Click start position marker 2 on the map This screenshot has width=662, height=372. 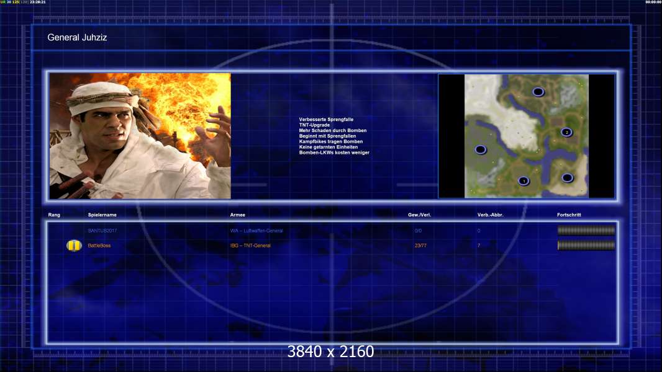[x=566, y=132]
